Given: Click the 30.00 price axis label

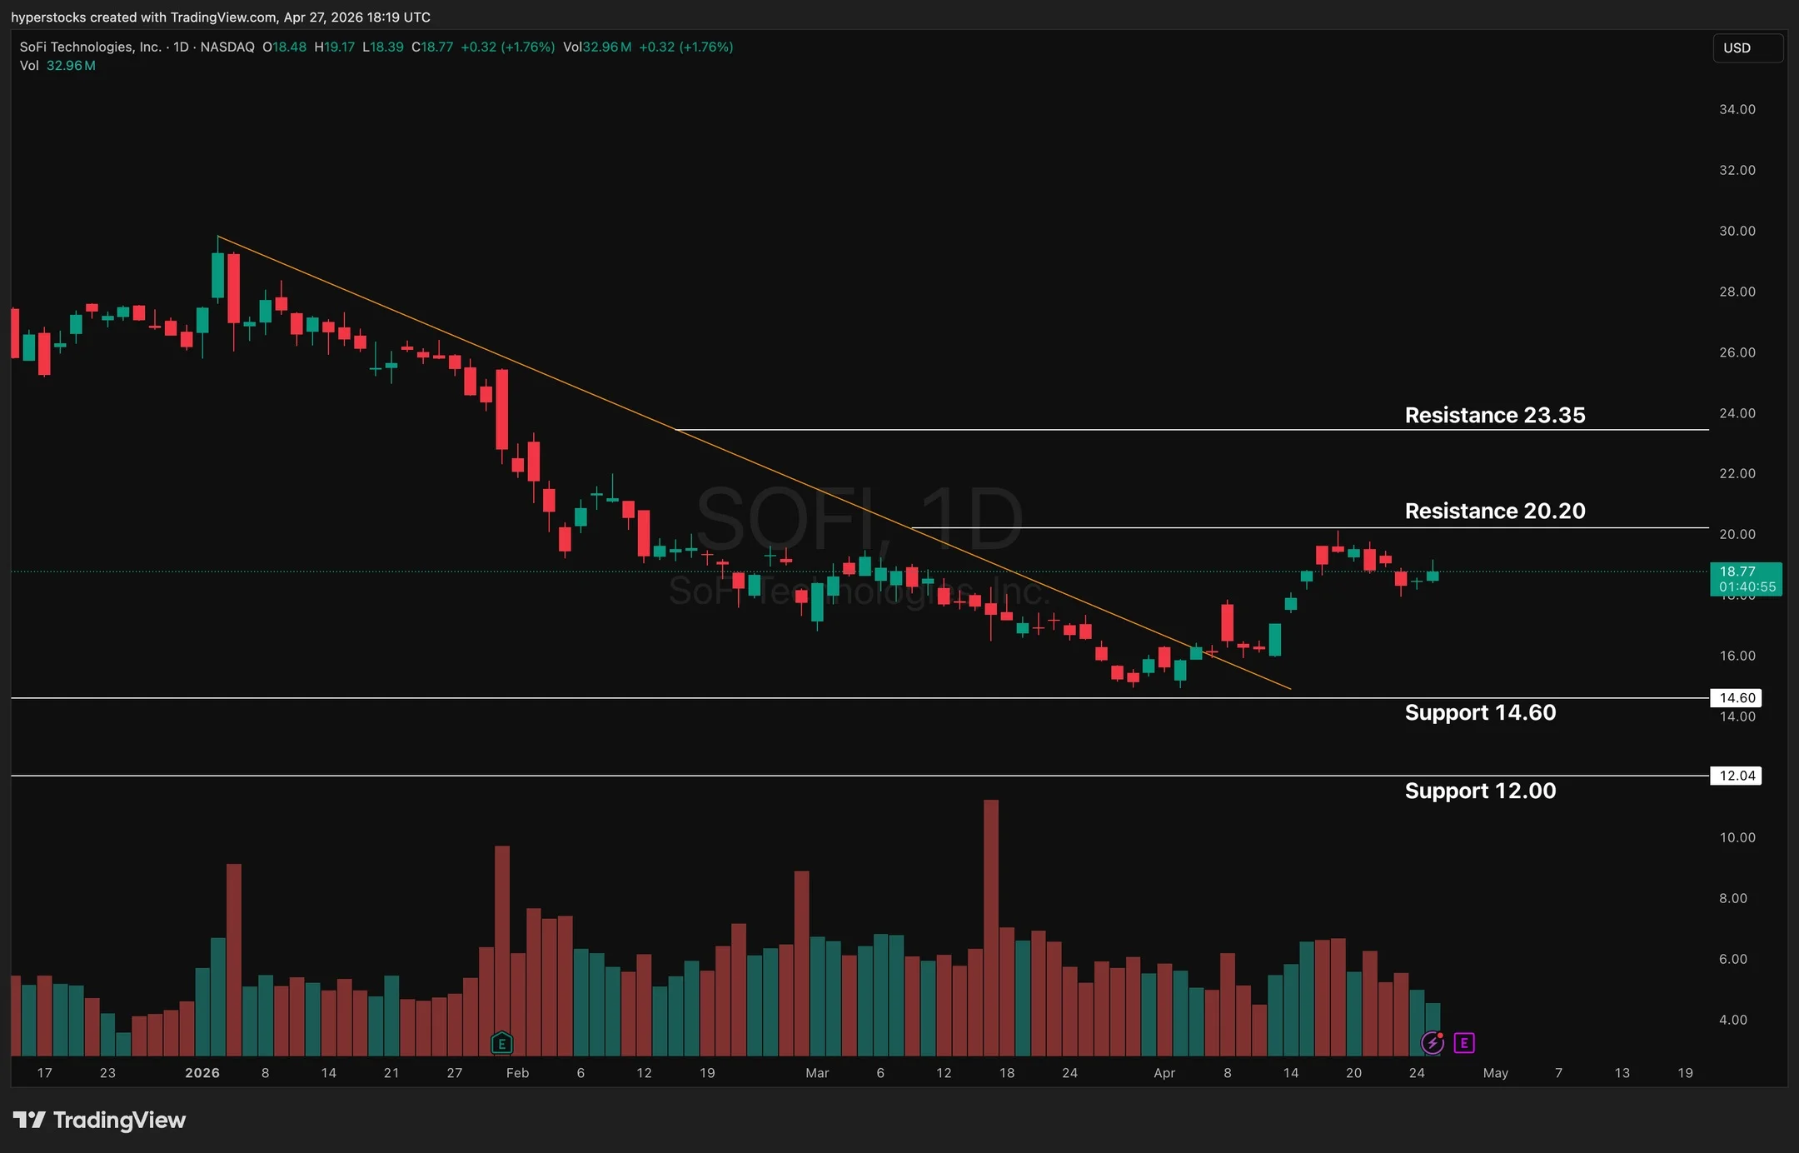Looking at the screenshot, I should pos(1737,231).
